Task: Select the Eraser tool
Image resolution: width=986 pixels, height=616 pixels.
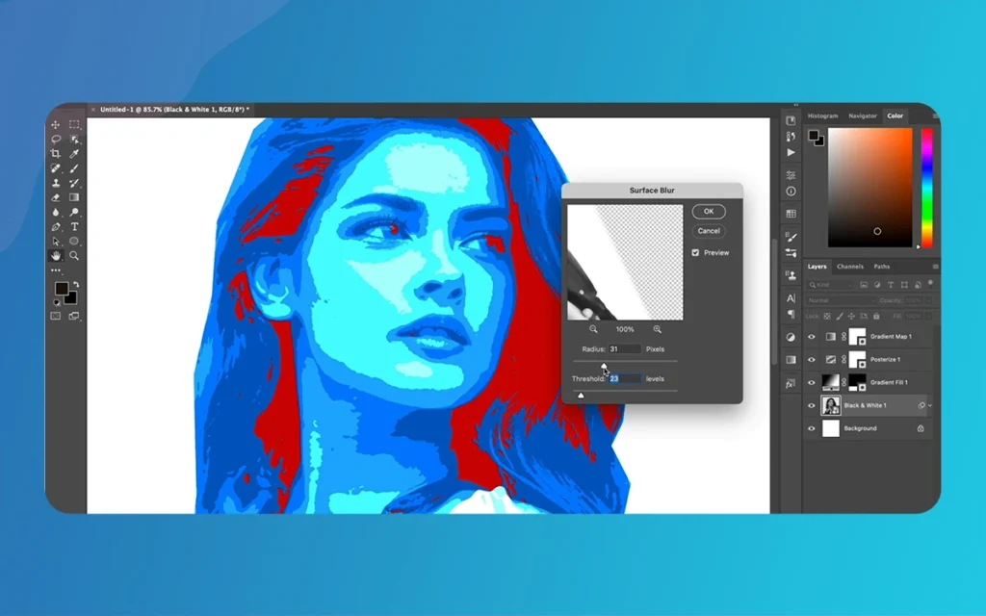Action: (56, 197)
